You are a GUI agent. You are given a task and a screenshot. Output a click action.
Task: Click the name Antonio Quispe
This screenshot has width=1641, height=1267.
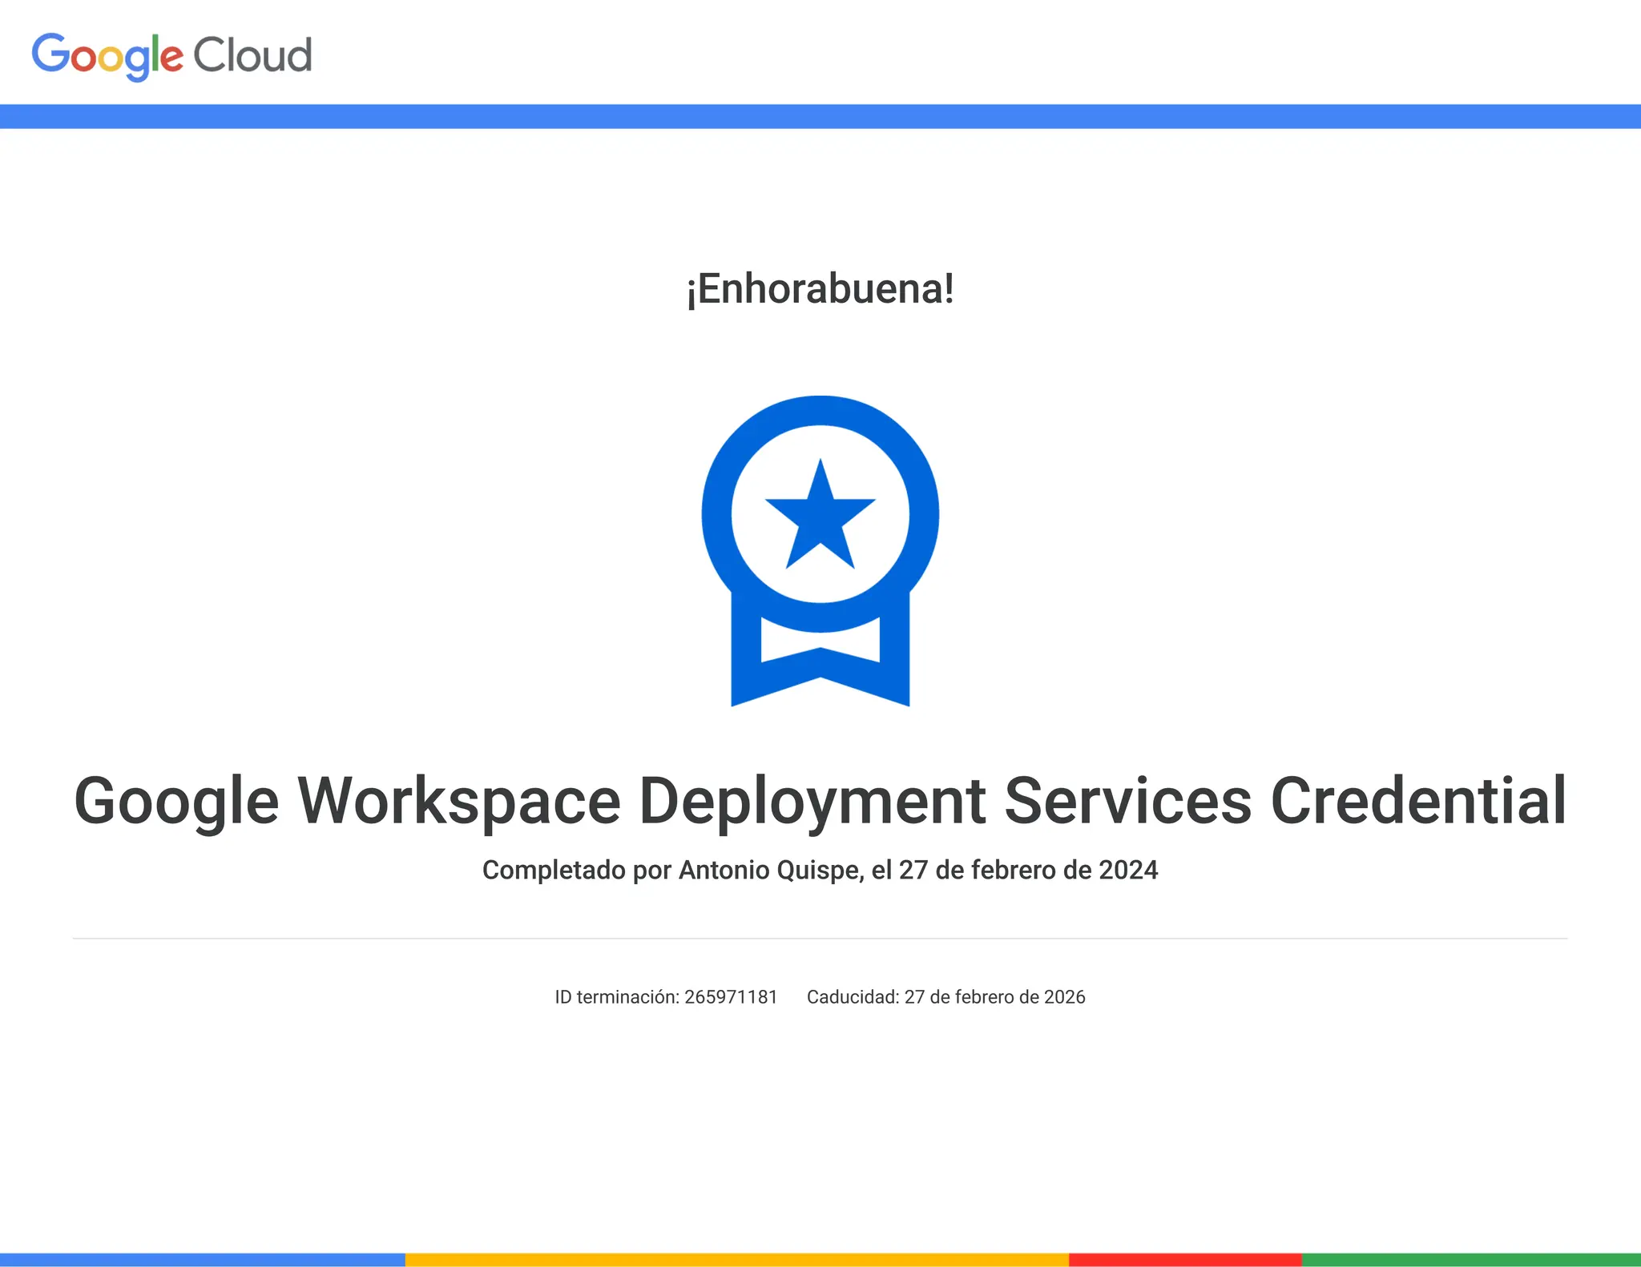770,870
